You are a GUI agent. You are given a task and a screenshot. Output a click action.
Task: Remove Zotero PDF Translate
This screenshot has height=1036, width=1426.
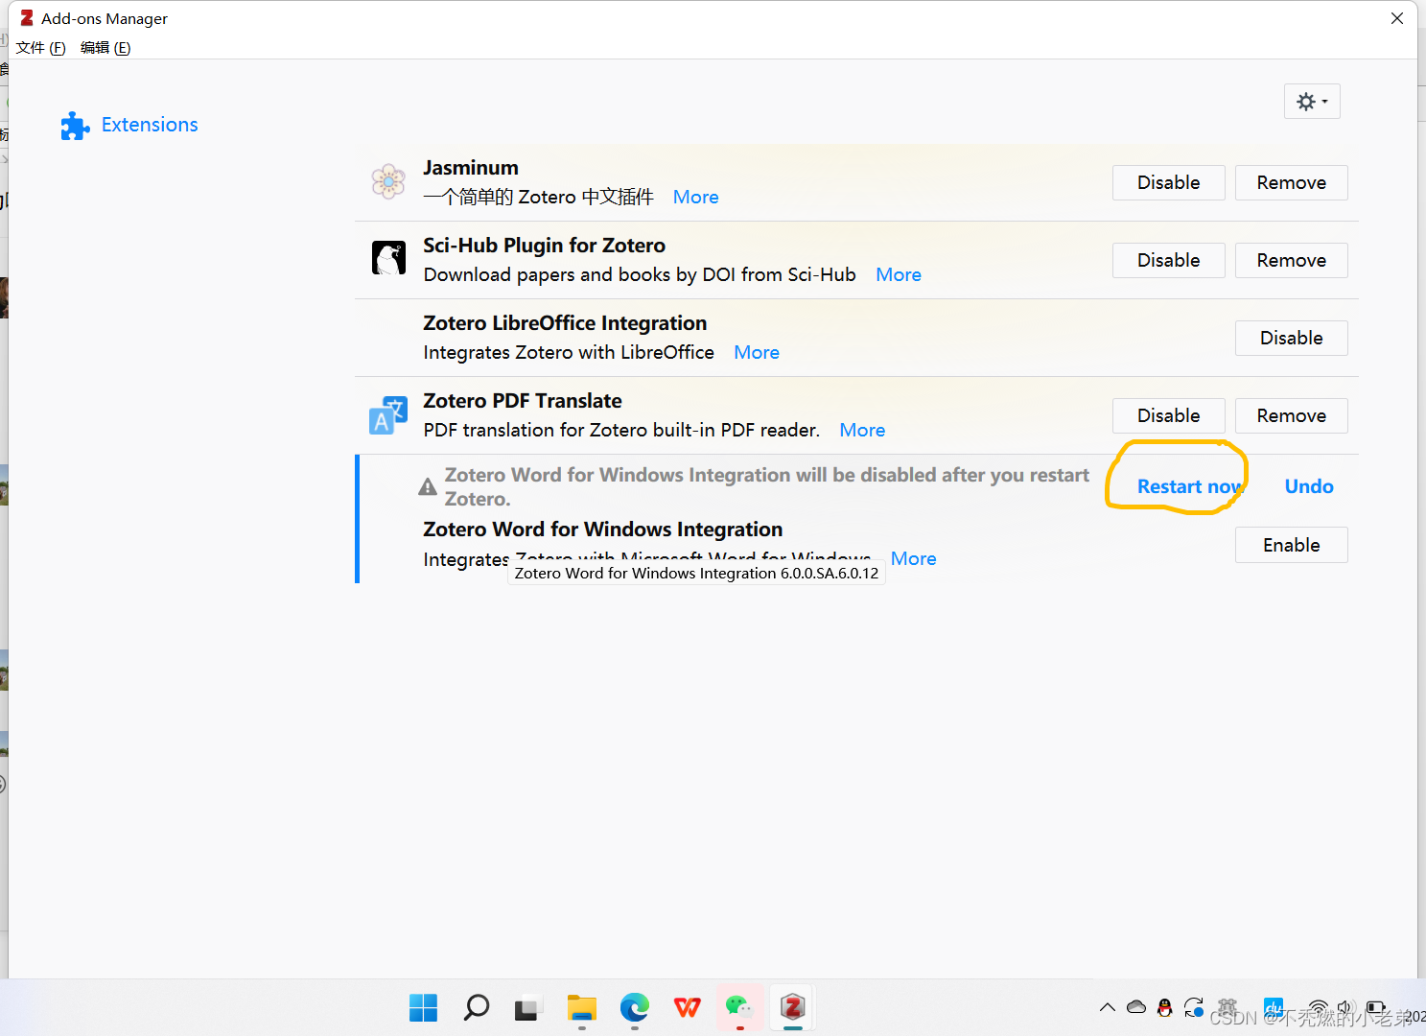click(x=1291, y=415)
